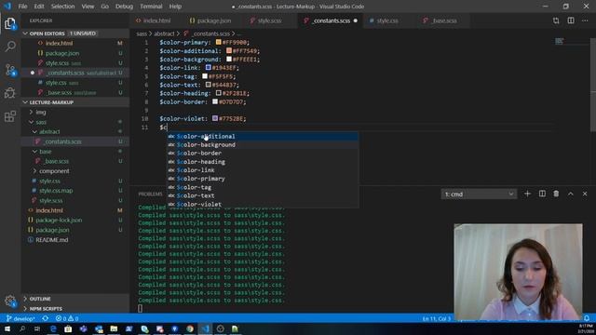Open the Explorer view in activity bar
The height and width of the screenshot is (335, 596).
click(x=10, y=23)
